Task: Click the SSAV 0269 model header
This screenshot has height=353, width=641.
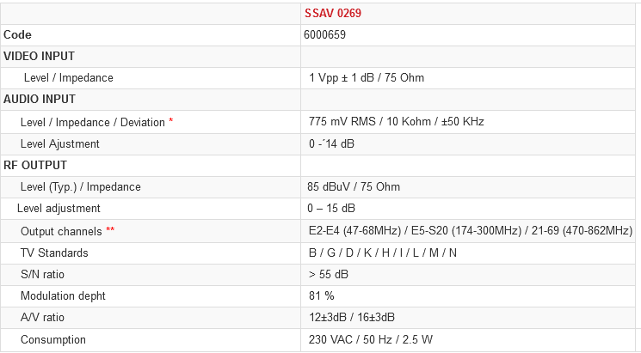Action: (328, 14)
